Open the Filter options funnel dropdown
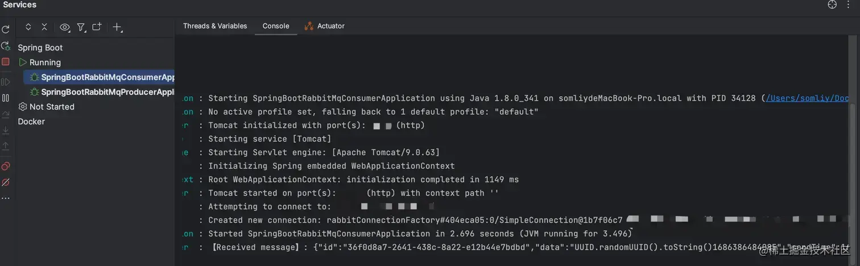This screenshot has height=266, width=860. coord(81,27)
